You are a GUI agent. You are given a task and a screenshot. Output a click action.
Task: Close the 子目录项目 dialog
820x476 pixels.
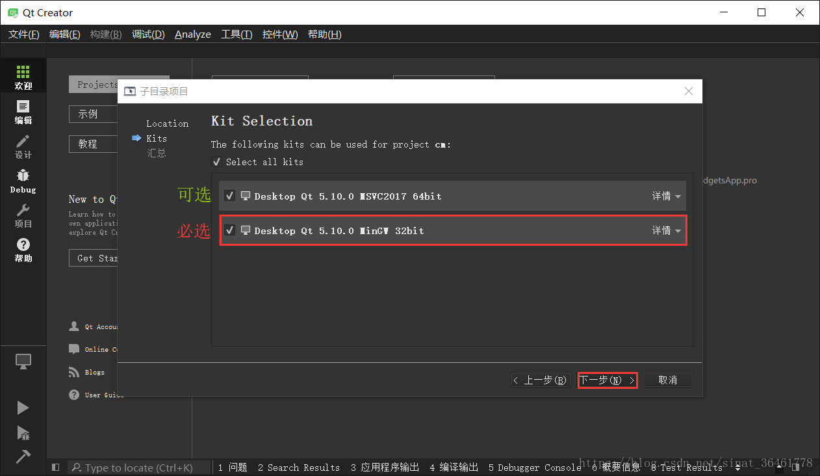pos(689,91)
